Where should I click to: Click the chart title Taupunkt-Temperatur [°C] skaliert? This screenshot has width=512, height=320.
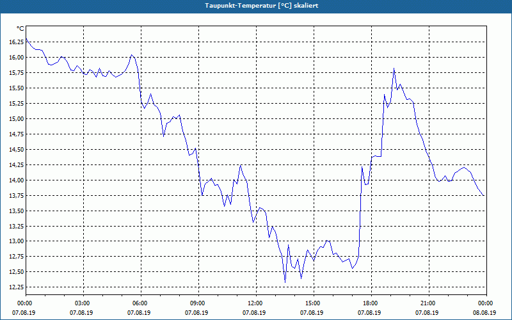(261, 6)
